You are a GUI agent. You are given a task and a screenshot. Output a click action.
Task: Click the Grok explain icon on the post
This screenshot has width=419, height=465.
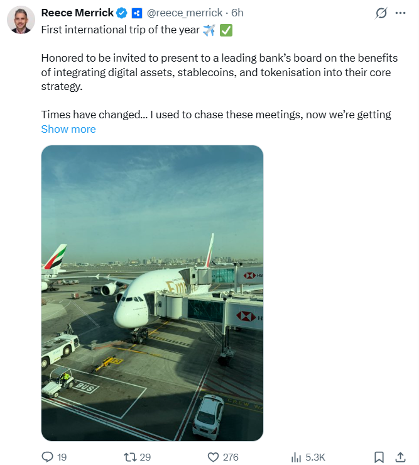click(x=380, y=13)
